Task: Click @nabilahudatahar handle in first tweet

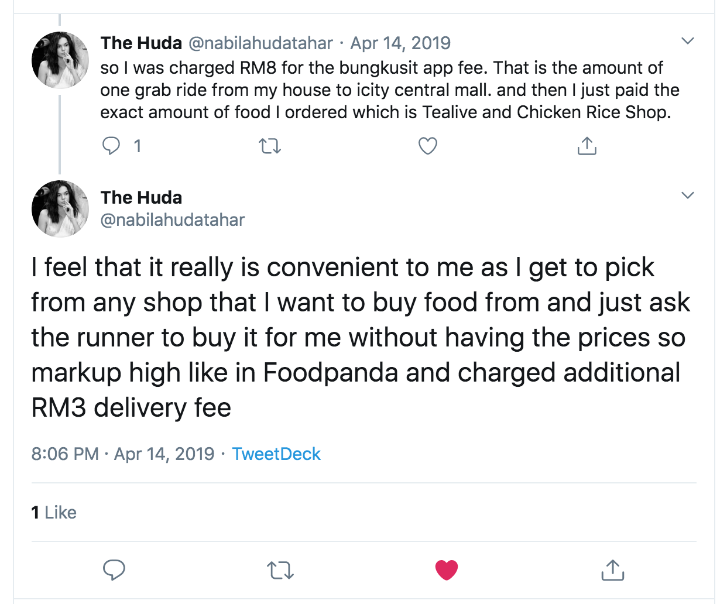Action: [x=260, y=43]
